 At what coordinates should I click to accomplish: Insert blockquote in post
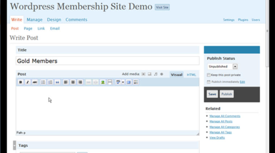point(58,82)
